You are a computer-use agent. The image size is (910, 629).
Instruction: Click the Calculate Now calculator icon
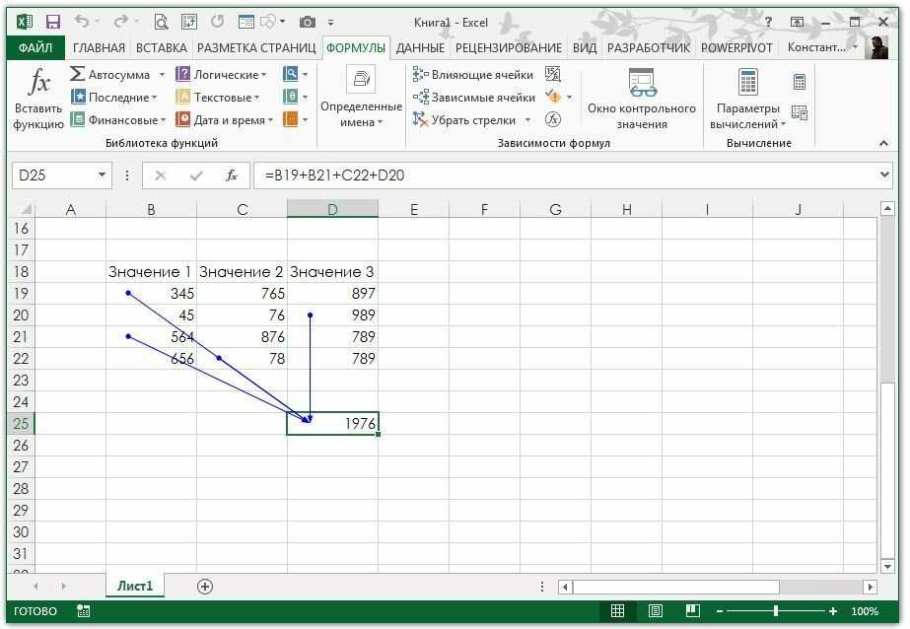(x=800, y=82)
